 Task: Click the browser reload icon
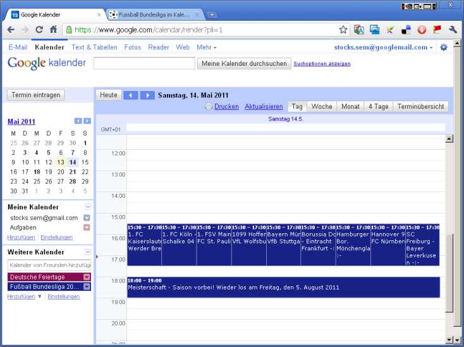[39, 29]
